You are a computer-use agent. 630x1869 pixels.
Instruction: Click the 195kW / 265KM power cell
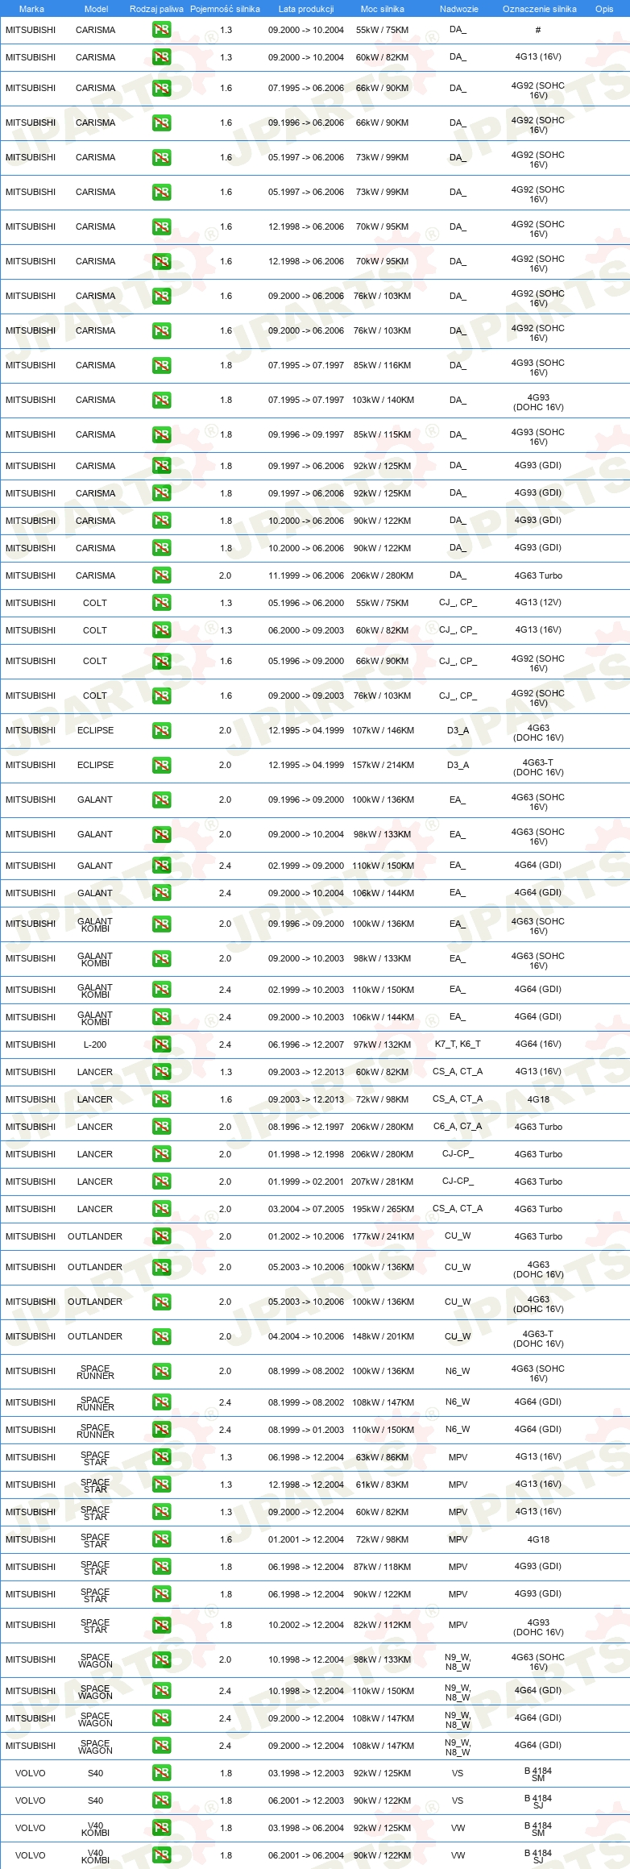click(x=383, y=1209)
